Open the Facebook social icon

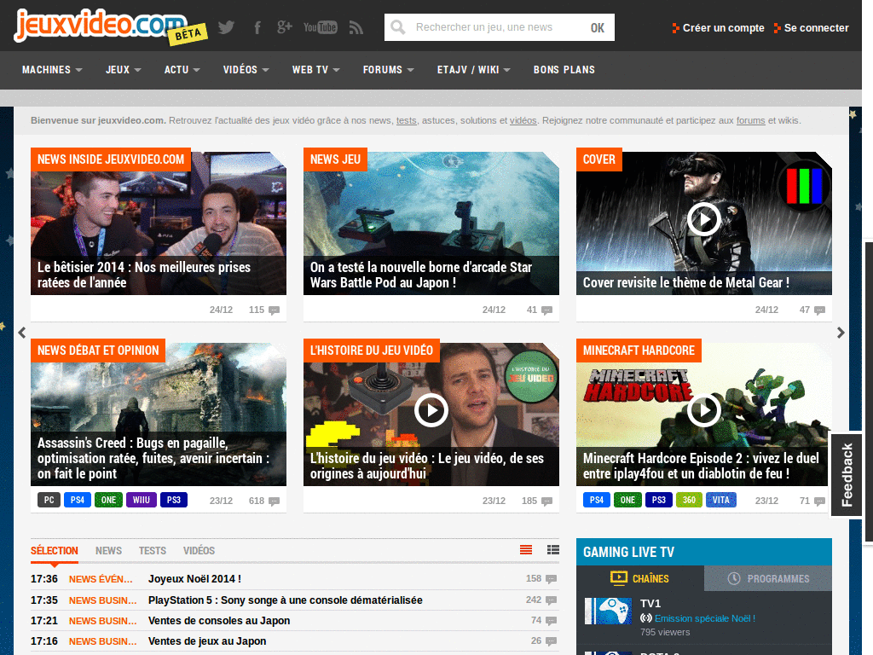click(257, 27)
